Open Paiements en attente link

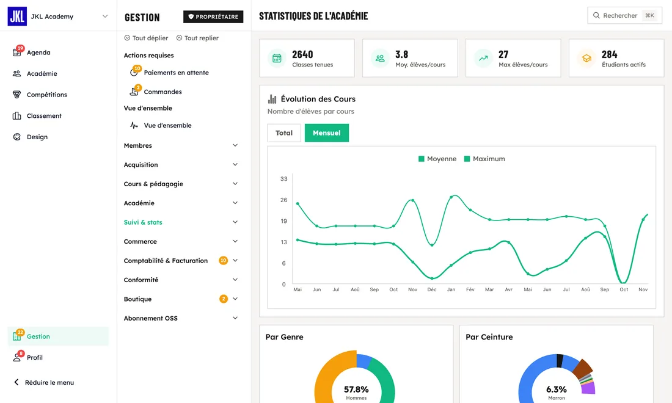pos(176,73)
